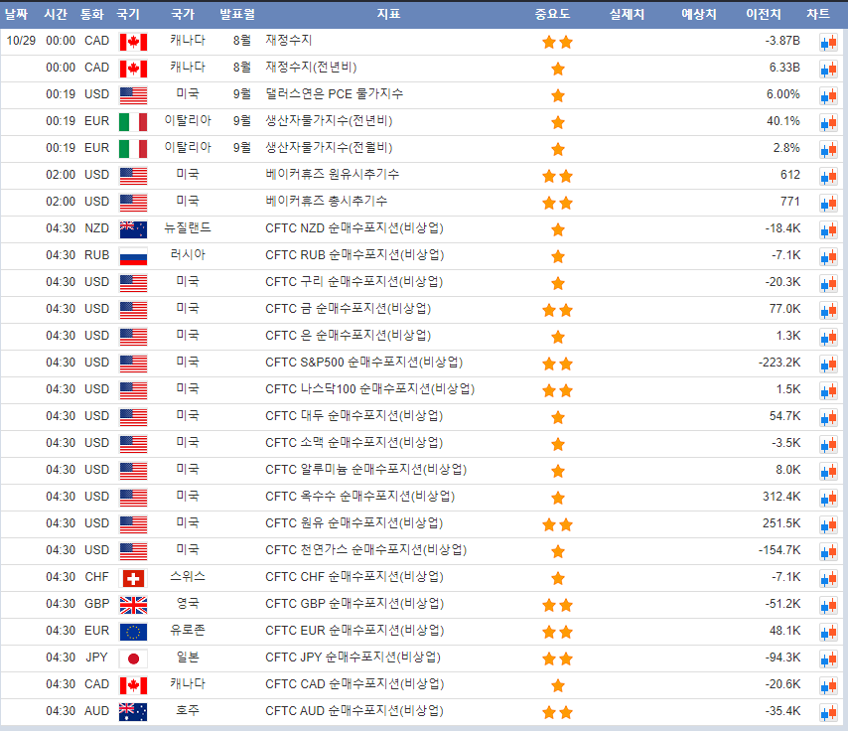This screenshot has height=731, width=848.
Task: Click the two-star rating for CFTC GBP
Action: coord(557,605)
